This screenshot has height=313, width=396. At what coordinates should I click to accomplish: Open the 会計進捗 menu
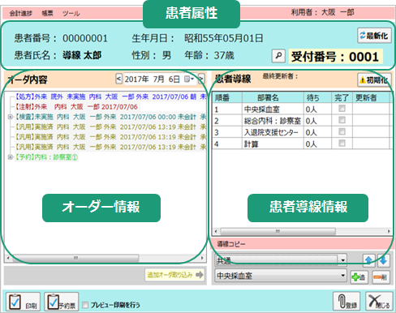(x=21, y=13)
